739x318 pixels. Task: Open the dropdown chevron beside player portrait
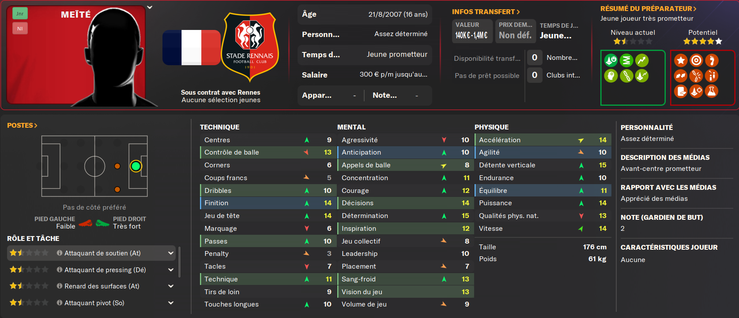[150, 7]
